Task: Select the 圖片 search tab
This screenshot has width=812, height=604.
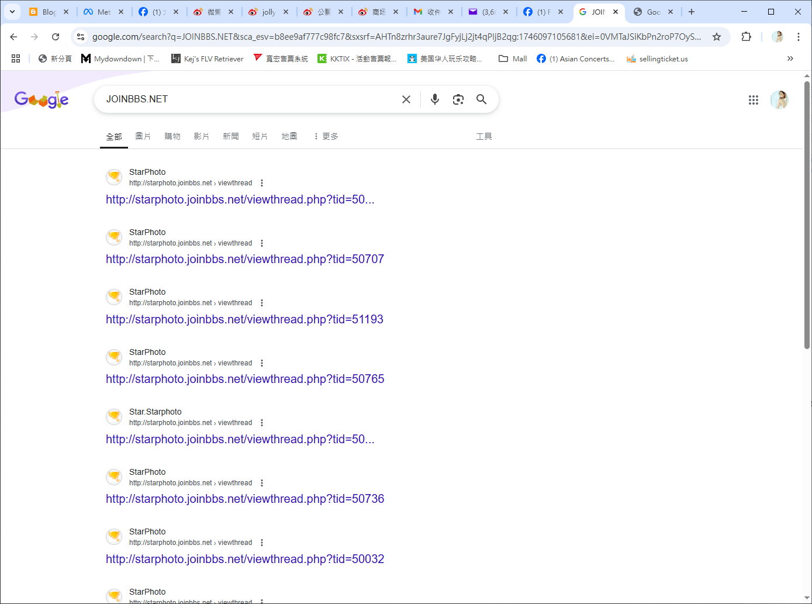Action: [x=143, y=136]
